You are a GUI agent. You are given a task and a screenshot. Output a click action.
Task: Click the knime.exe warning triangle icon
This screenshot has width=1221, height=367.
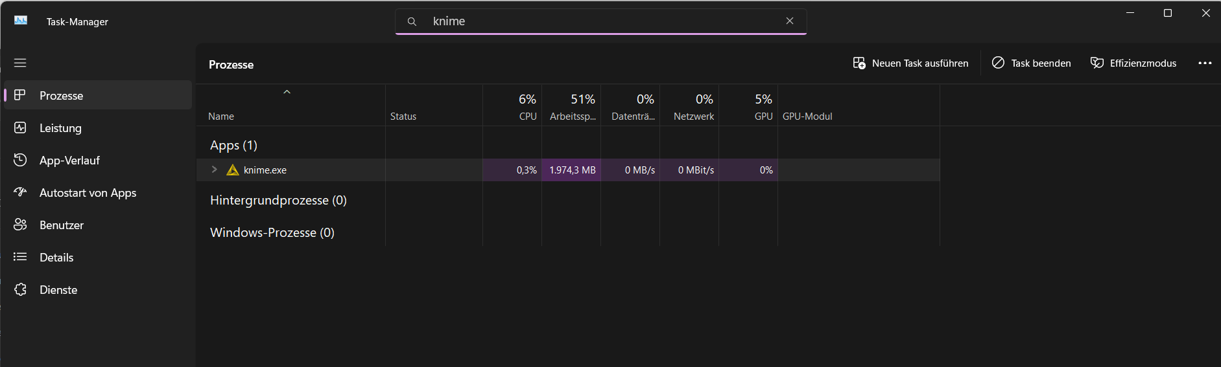tap(233, 170)
